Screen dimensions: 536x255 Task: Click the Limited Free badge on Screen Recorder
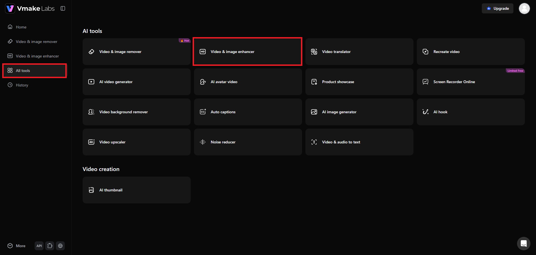[x=515, y=71]
